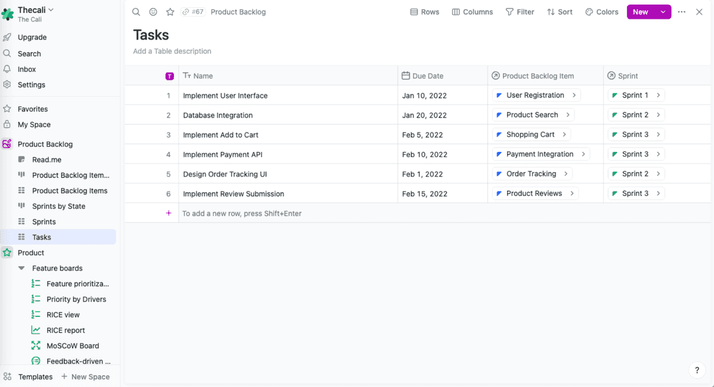The height and width of the screenshot is (387, 714).
Task: Open the three-dot more options menu
Action: 681,12
